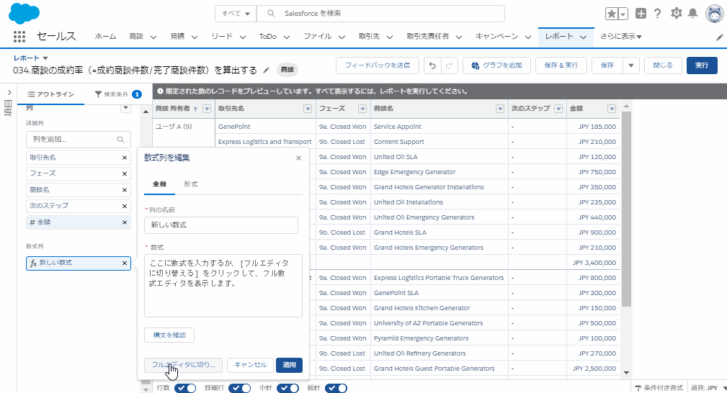Open the user avatar profile menu
Viewport: 727px width, 393px height.
(x=715, y=14)
